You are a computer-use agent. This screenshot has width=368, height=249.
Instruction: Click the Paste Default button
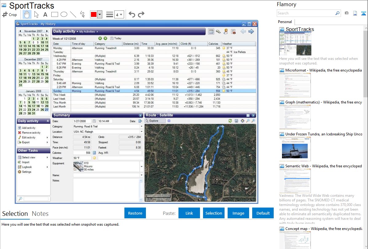pos(263,213)
